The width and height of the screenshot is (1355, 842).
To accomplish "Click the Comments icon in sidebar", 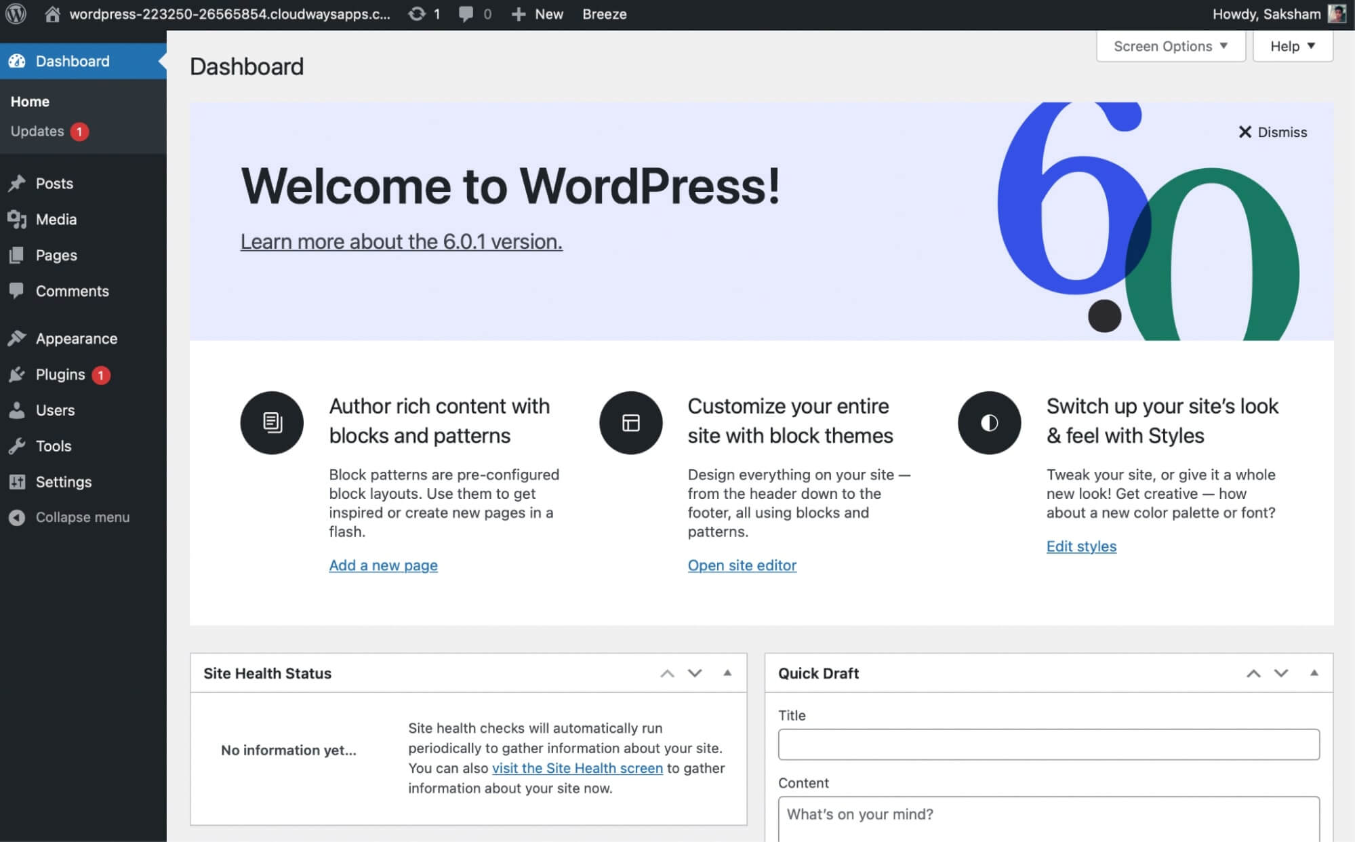I will tap(17, 290).
